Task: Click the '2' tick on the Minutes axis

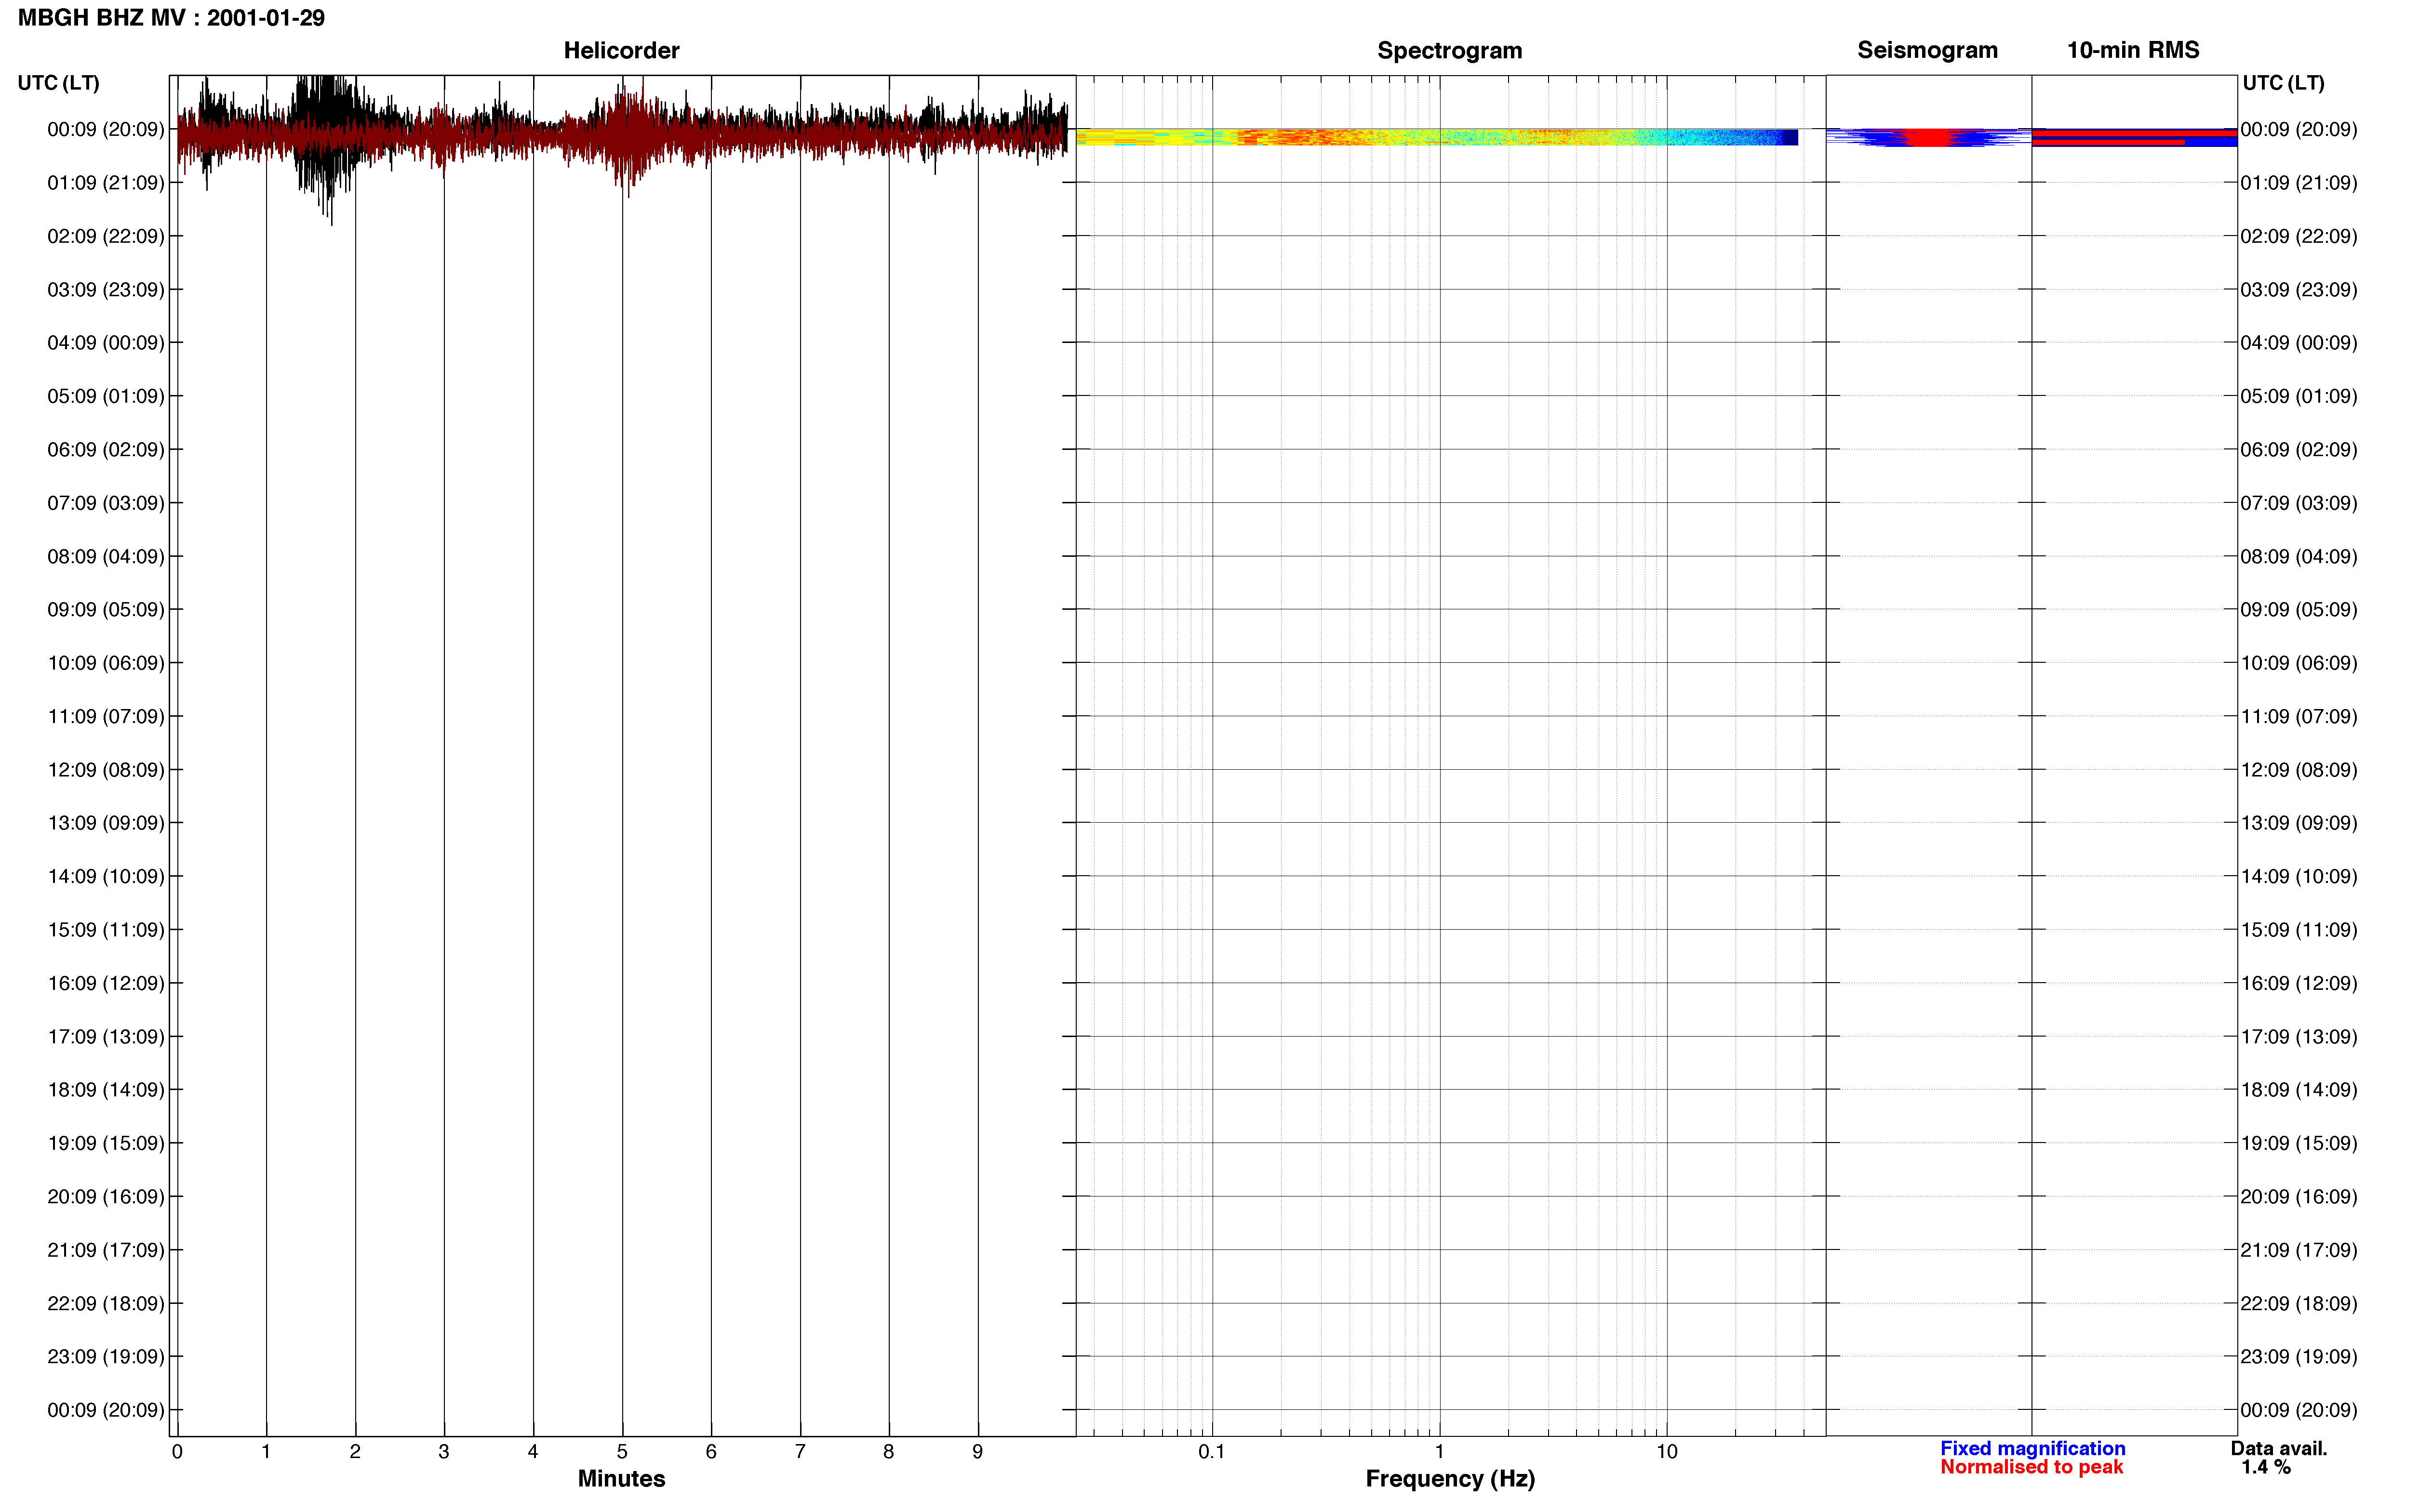Action: [355, 1452]
